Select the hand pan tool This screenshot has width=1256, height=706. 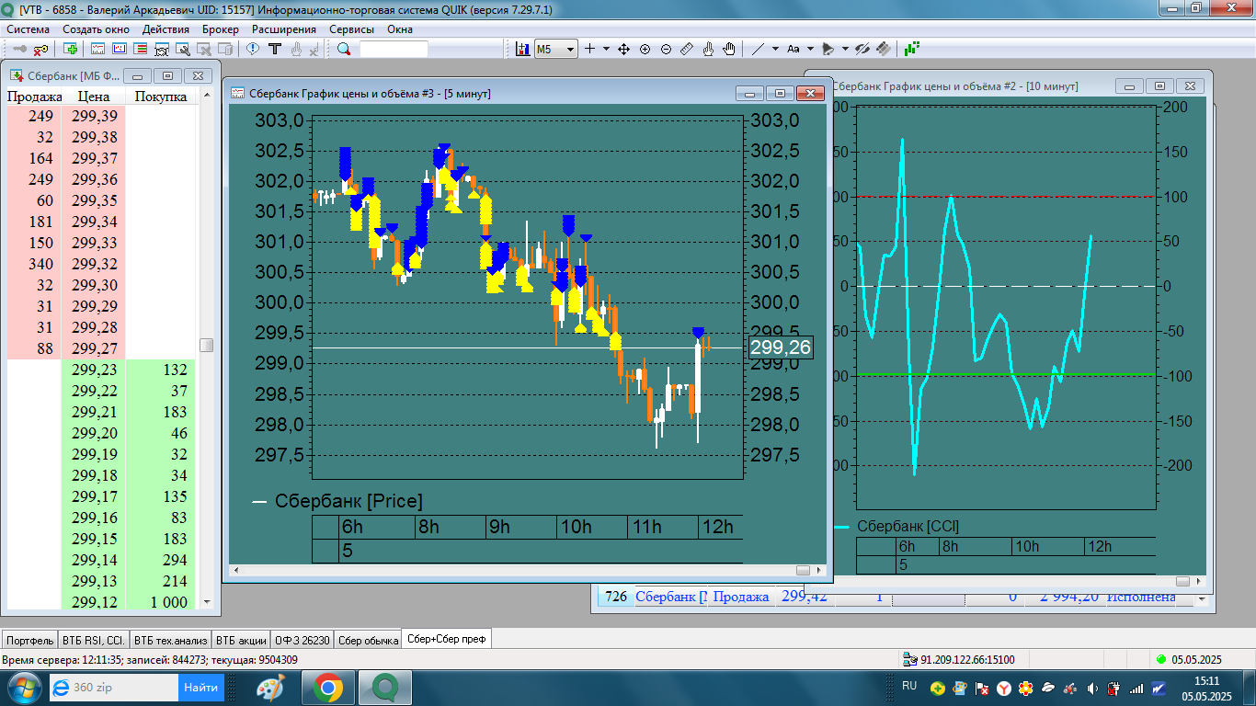coord(729,49)
